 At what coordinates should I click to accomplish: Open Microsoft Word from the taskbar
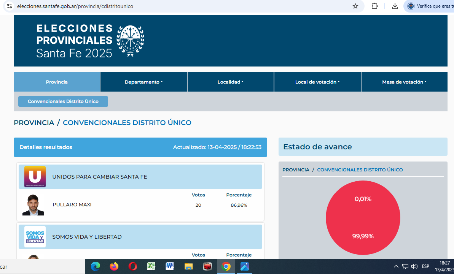pyautogui.click(x=170, y=266)
